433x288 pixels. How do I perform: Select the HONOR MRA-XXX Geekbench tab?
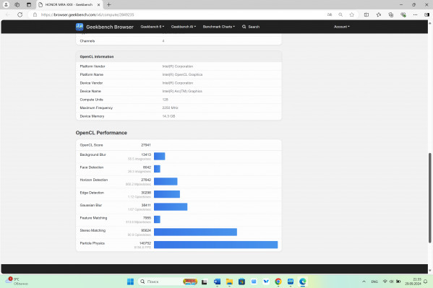(x=69, y=4)
